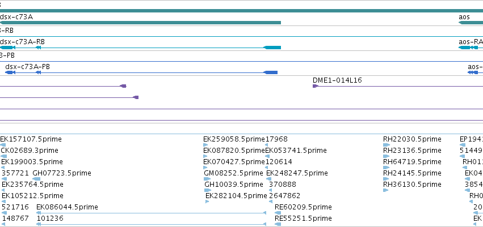The width and height of the screenshot is (483, 227).
Task: Select the aos gene arrow bar
Action: [x=471, y=23]
